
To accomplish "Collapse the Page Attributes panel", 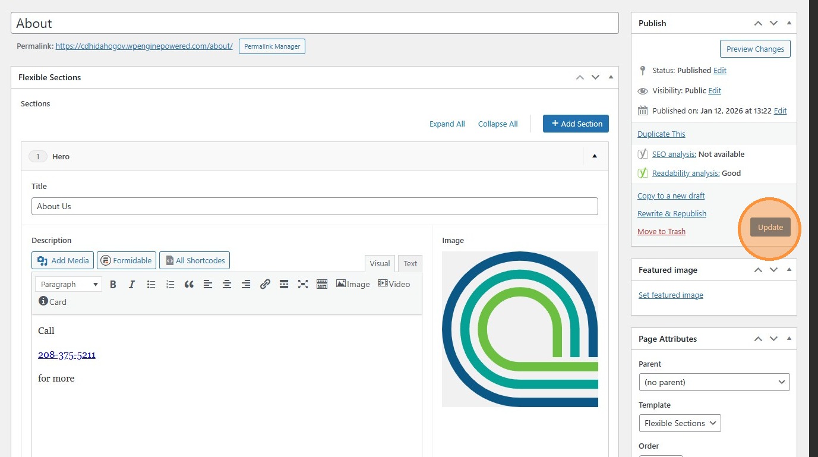I will point(789,339).
